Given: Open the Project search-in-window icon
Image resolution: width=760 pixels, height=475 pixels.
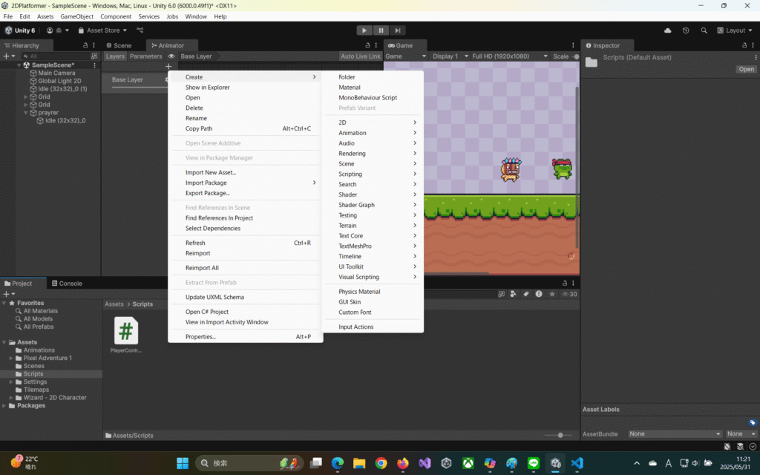Looking at the screenshot, I should 501,294.
